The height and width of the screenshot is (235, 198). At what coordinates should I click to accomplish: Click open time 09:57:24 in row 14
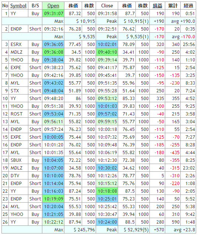[x=54, y=129]
